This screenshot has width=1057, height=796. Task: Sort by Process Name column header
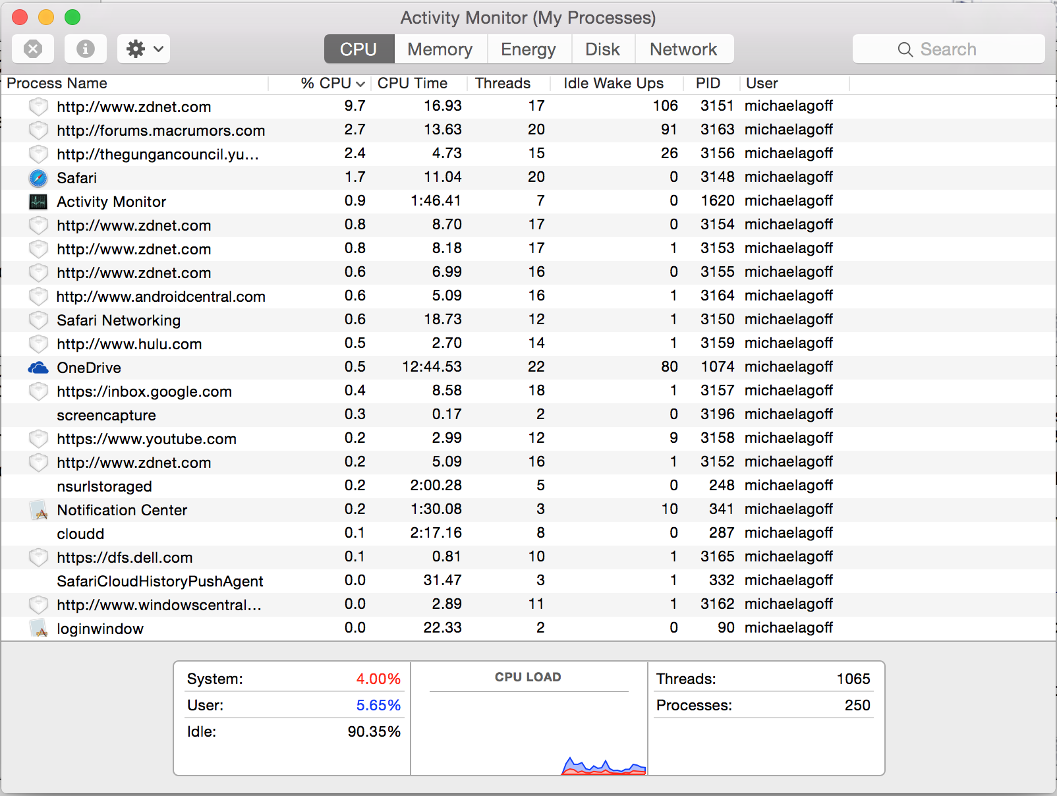click(x=135, y=84)
